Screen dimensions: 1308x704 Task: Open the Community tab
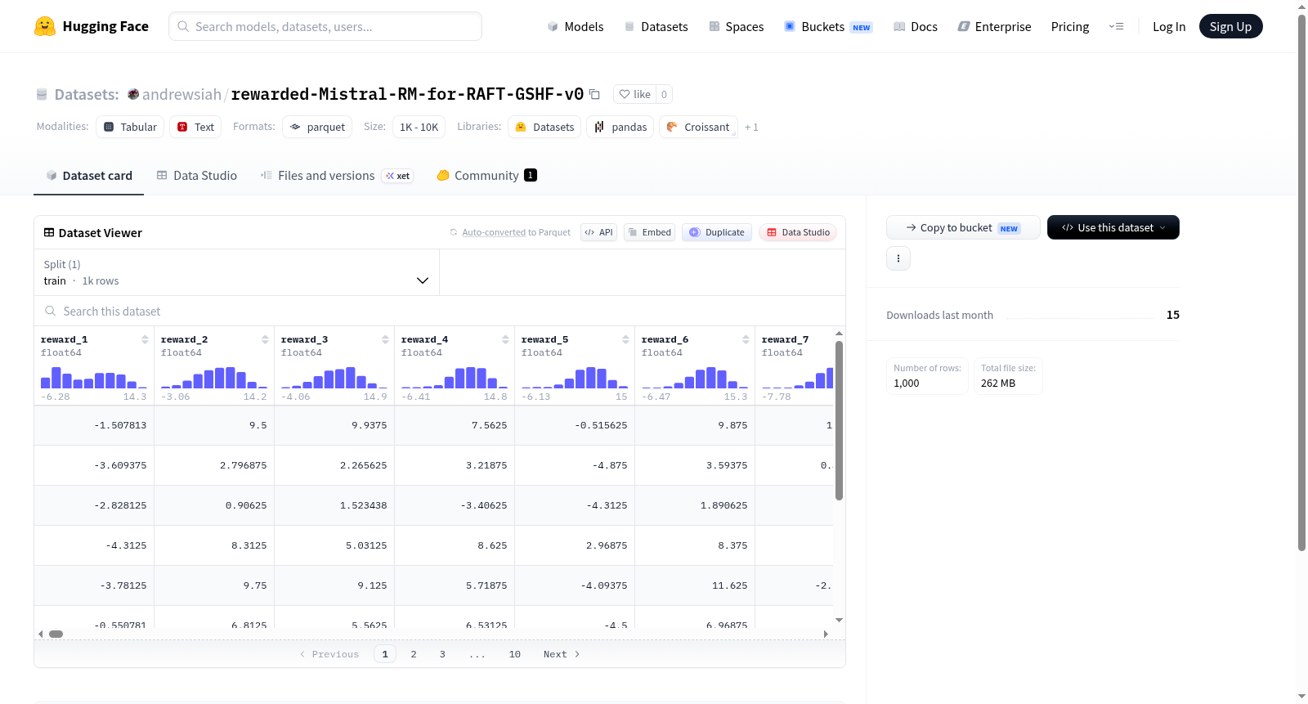click(486, 176)
